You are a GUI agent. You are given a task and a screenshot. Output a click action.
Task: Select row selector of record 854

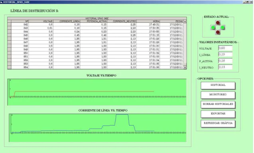point(10,67)
